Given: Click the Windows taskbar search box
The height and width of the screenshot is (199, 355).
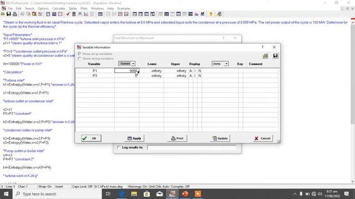Looking at the screenshot, I should click(57, 194).
